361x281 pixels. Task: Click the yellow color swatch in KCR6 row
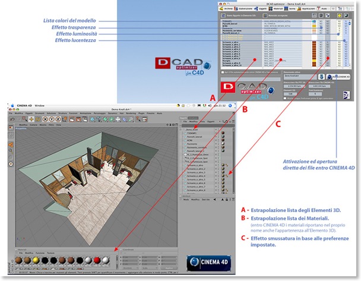click(314, 26)
